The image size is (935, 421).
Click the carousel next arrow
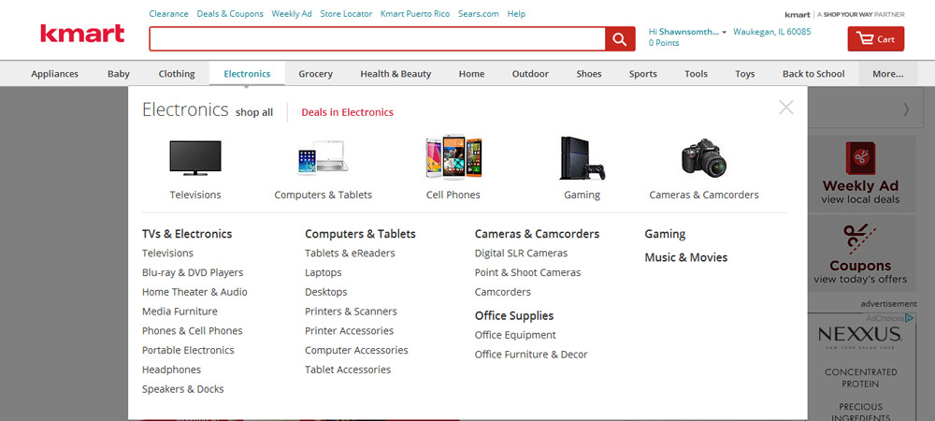pos(906,109)
